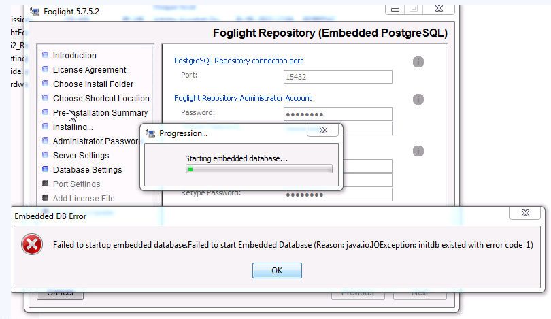Click the bullet icon beside Database Settings
The image size is (551, 319).
(46, 170)
